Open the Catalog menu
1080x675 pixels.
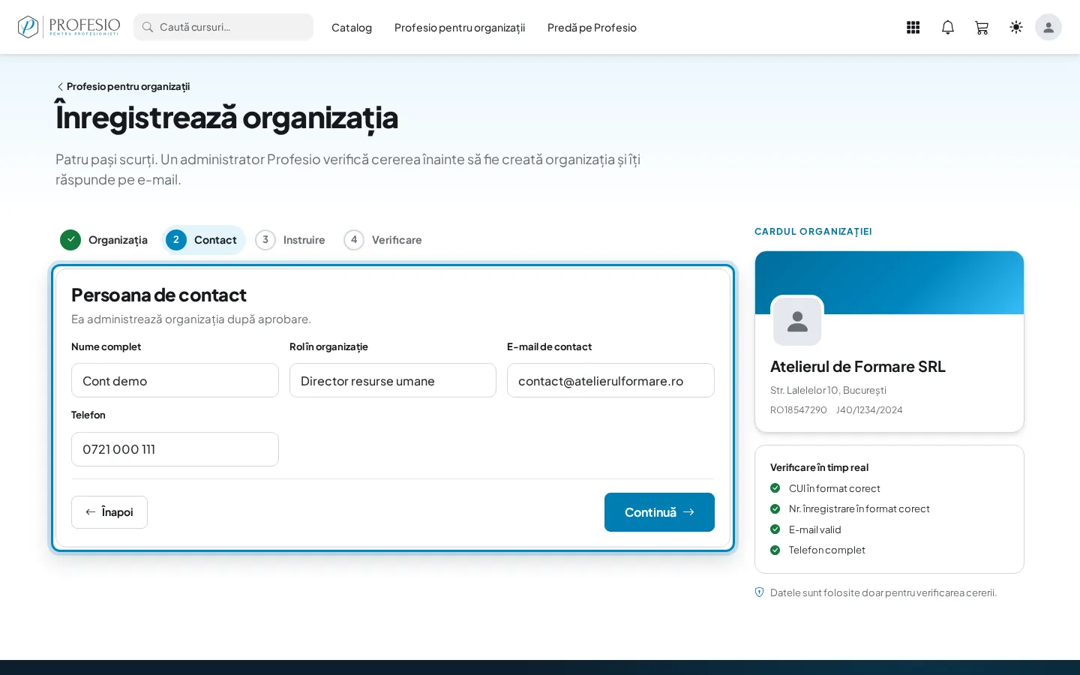click(352, 28)
